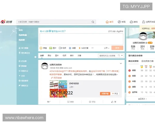Open 悄悄关注 icon item in sidebar

click(x=24, y=86)
